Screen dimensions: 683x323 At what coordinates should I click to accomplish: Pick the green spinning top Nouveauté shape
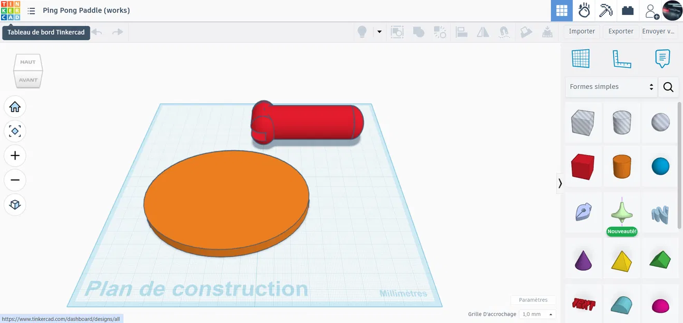coord(622,212)
